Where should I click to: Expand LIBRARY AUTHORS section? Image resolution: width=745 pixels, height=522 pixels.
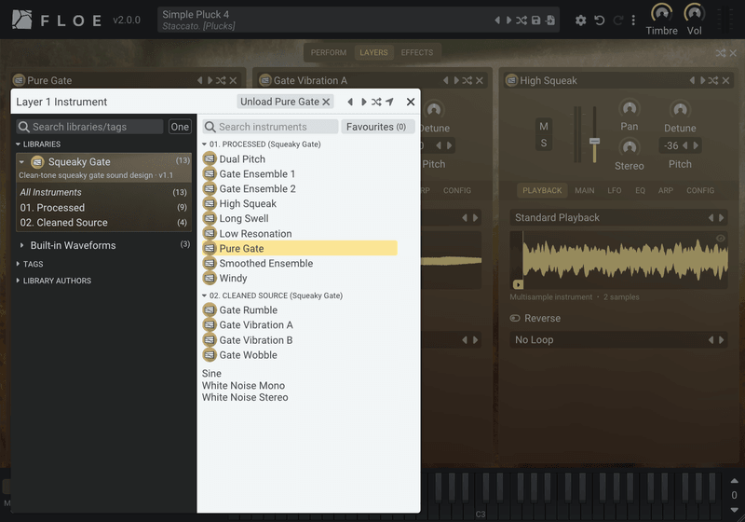53,281
